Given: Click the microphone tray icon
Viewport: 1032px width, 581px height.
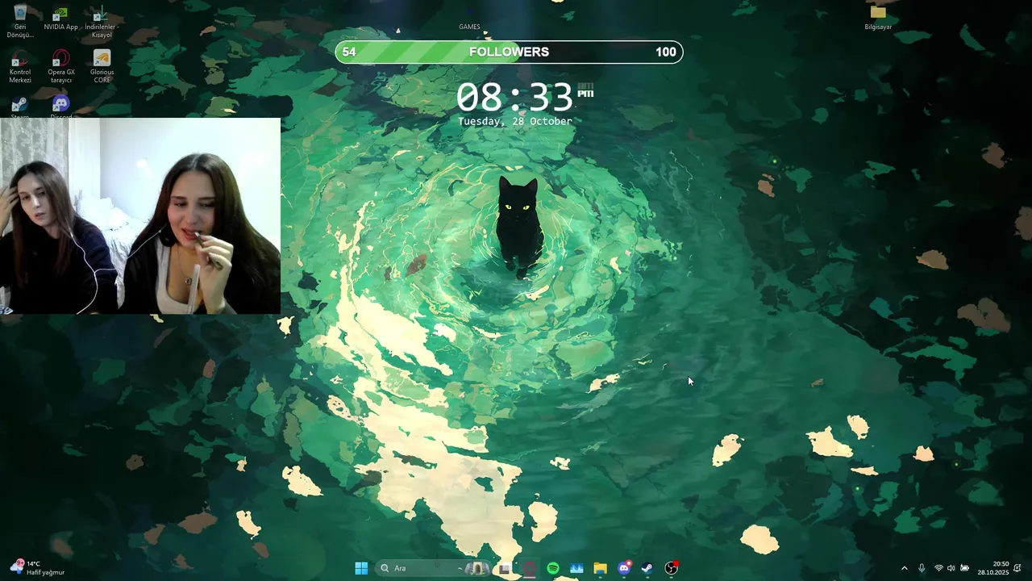Looking at the screenshot, I should point(922,568).
